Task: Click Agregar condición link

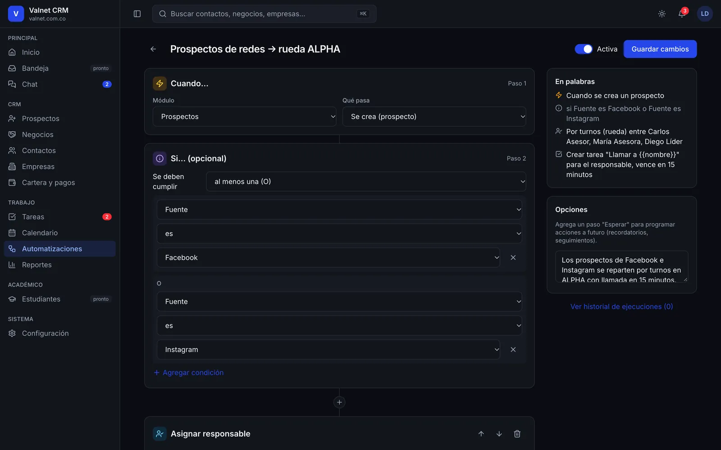Action: [x=189, y=373]
